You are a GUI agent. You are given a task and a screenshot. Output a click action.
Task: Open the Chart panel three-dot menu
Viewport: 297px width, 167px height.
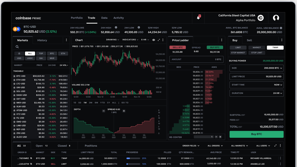pyautogui.click(x=163, y=40)
